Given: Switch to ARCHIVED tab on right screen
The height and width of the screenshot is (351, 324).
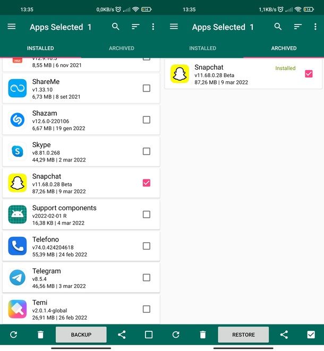Looking at the screenshot, I should [284, 48].
